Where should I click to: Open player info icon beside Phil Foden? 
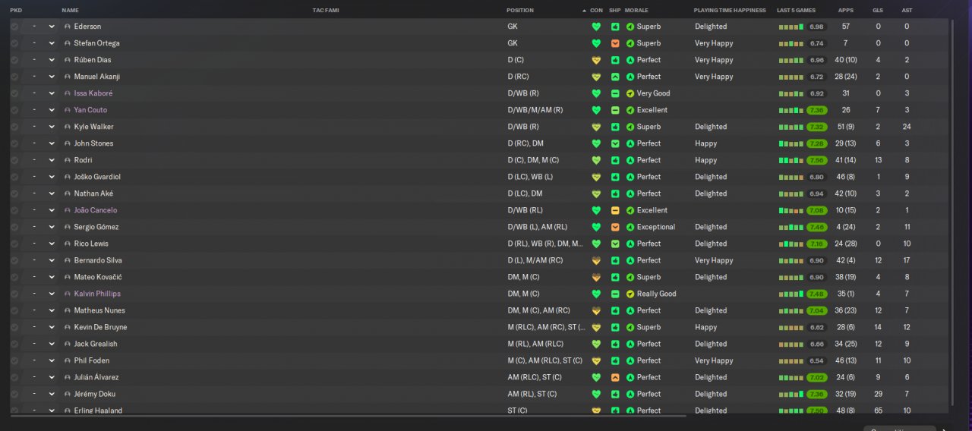click(68, 360)
